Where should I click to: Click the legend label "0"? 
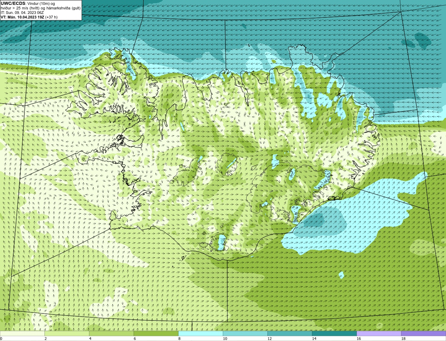(x=1, y=339)
